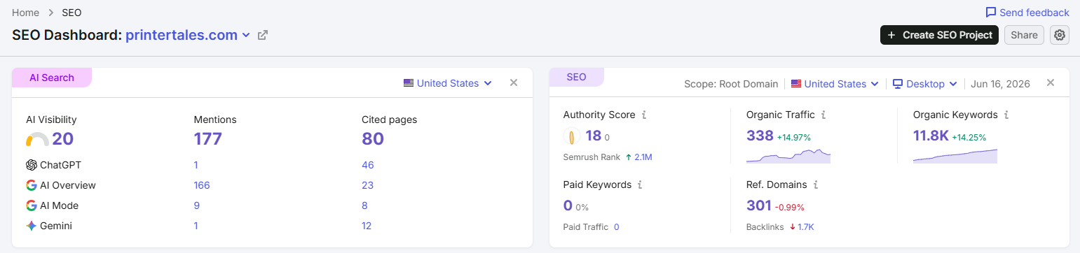This screenshot has height=253, width=1080.
Task: Click the -0.99% ref domains change text
Action: pos(789,208)
